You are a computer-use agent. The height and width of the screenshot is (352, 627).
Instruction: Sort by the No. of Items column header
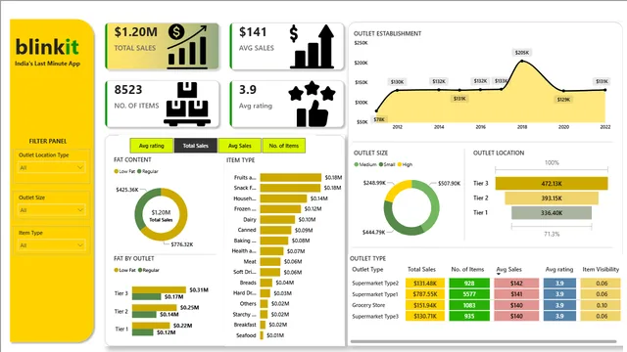(467, 270)
